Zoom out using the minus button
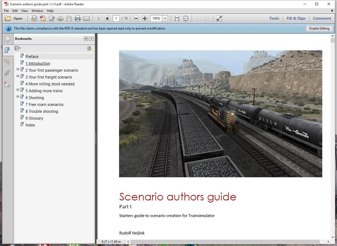 click(x=136, y=18)
